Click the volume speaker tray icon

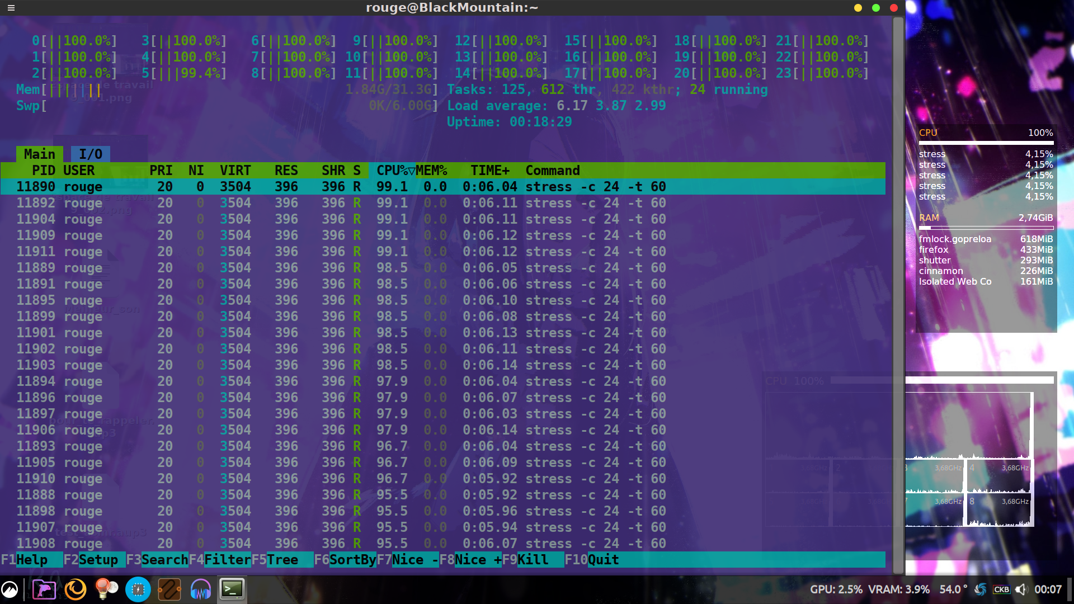click(x=1021, y=589)
